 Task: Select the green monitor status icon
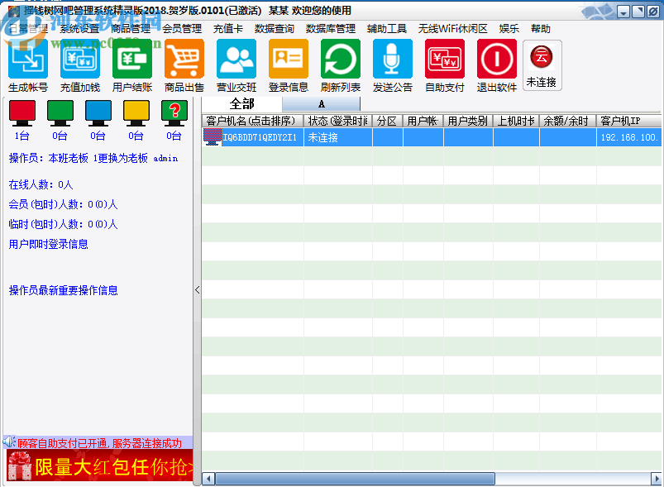pos(60,113)
